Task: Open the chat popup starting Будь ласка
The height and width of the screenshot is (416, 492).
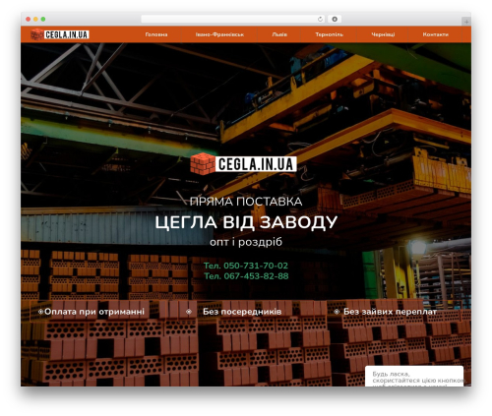Action: pyautogui.click(x=414, y=377)
